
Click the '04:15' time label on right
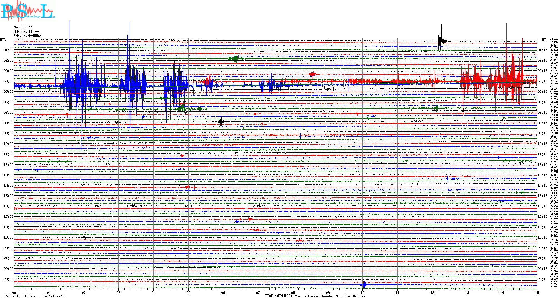coord(543,81)
